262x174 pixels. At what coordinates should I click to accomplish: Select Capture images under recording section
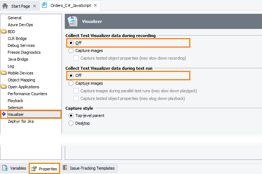pyautogui.click(x=71, y=50)
